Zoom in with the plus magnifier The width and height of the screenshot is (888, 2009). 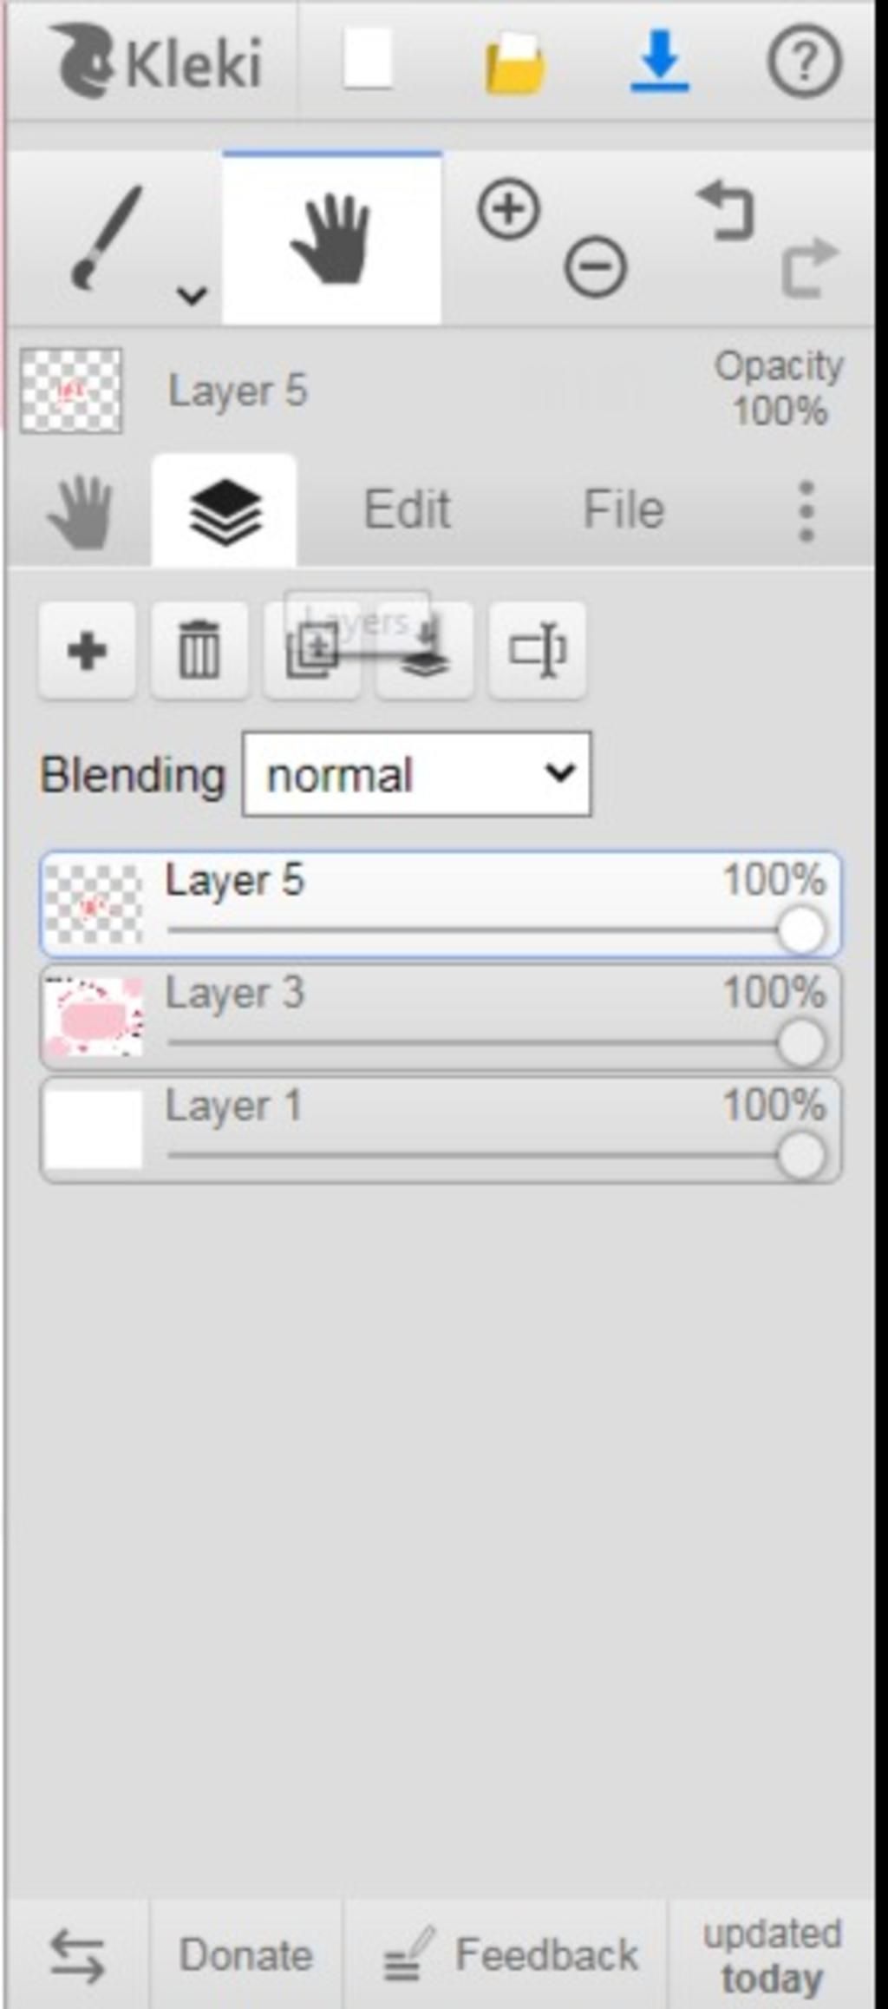tap(508, 209)
